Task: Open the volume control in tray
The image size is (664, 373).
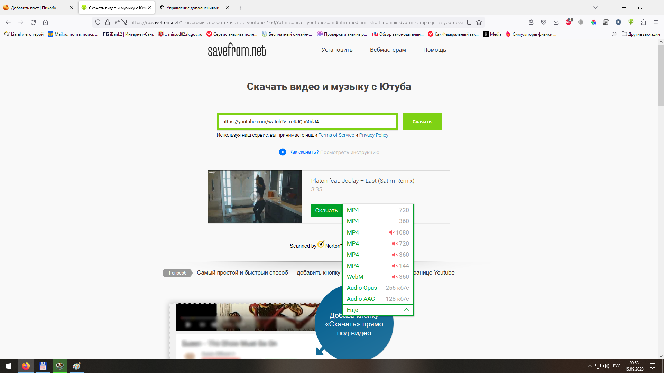Action: 606,366
